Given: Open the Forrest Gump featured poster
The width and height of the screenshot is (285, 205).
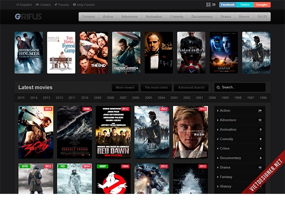Looking at the screenshot, I should [61, 53].
